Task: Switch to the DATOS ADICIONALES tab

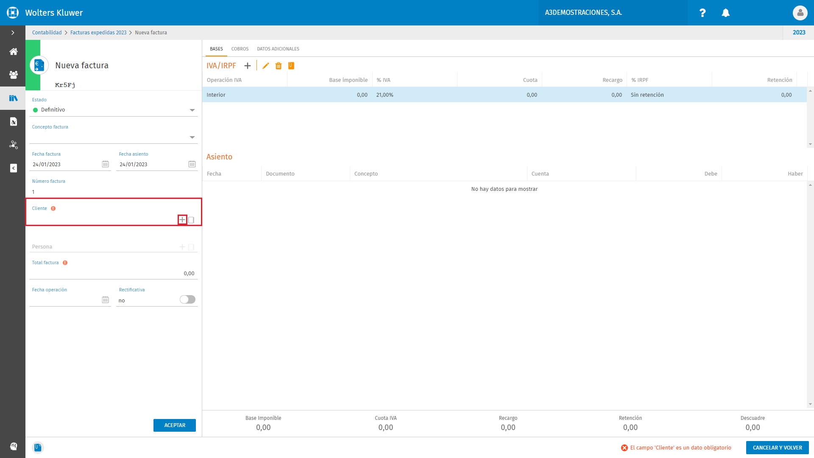Action: click(x=278, y=49)
